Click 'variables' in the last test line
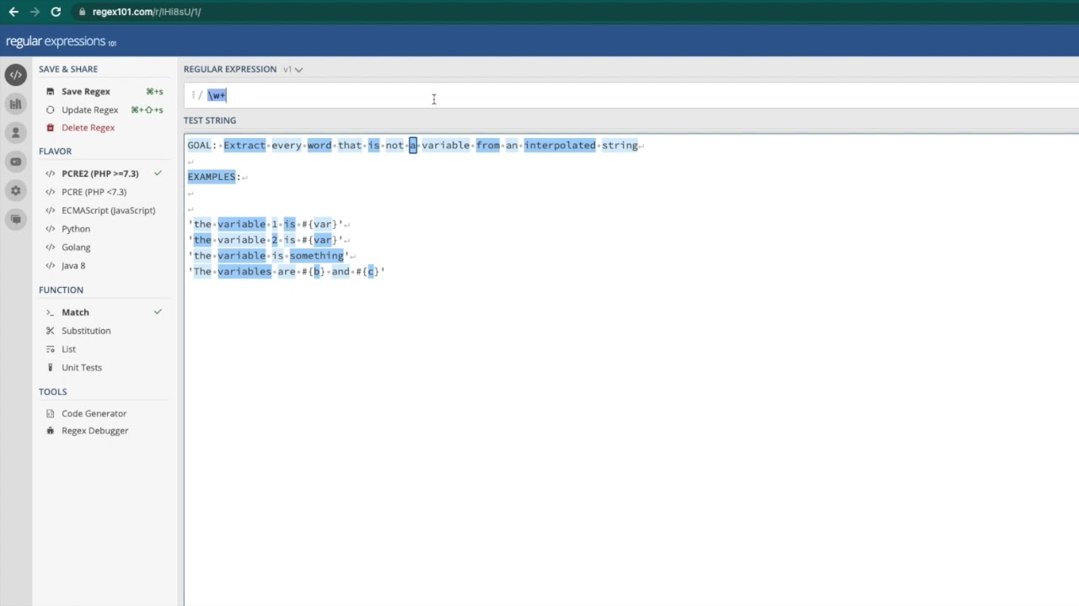This screenshot has width=1079, height=606. (x=244, y=272)
